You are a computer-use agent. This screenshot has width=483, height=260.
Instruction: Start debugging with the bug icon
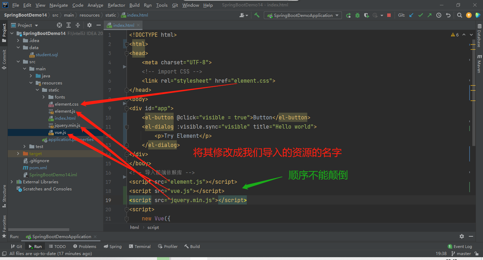tap(357, 15)
